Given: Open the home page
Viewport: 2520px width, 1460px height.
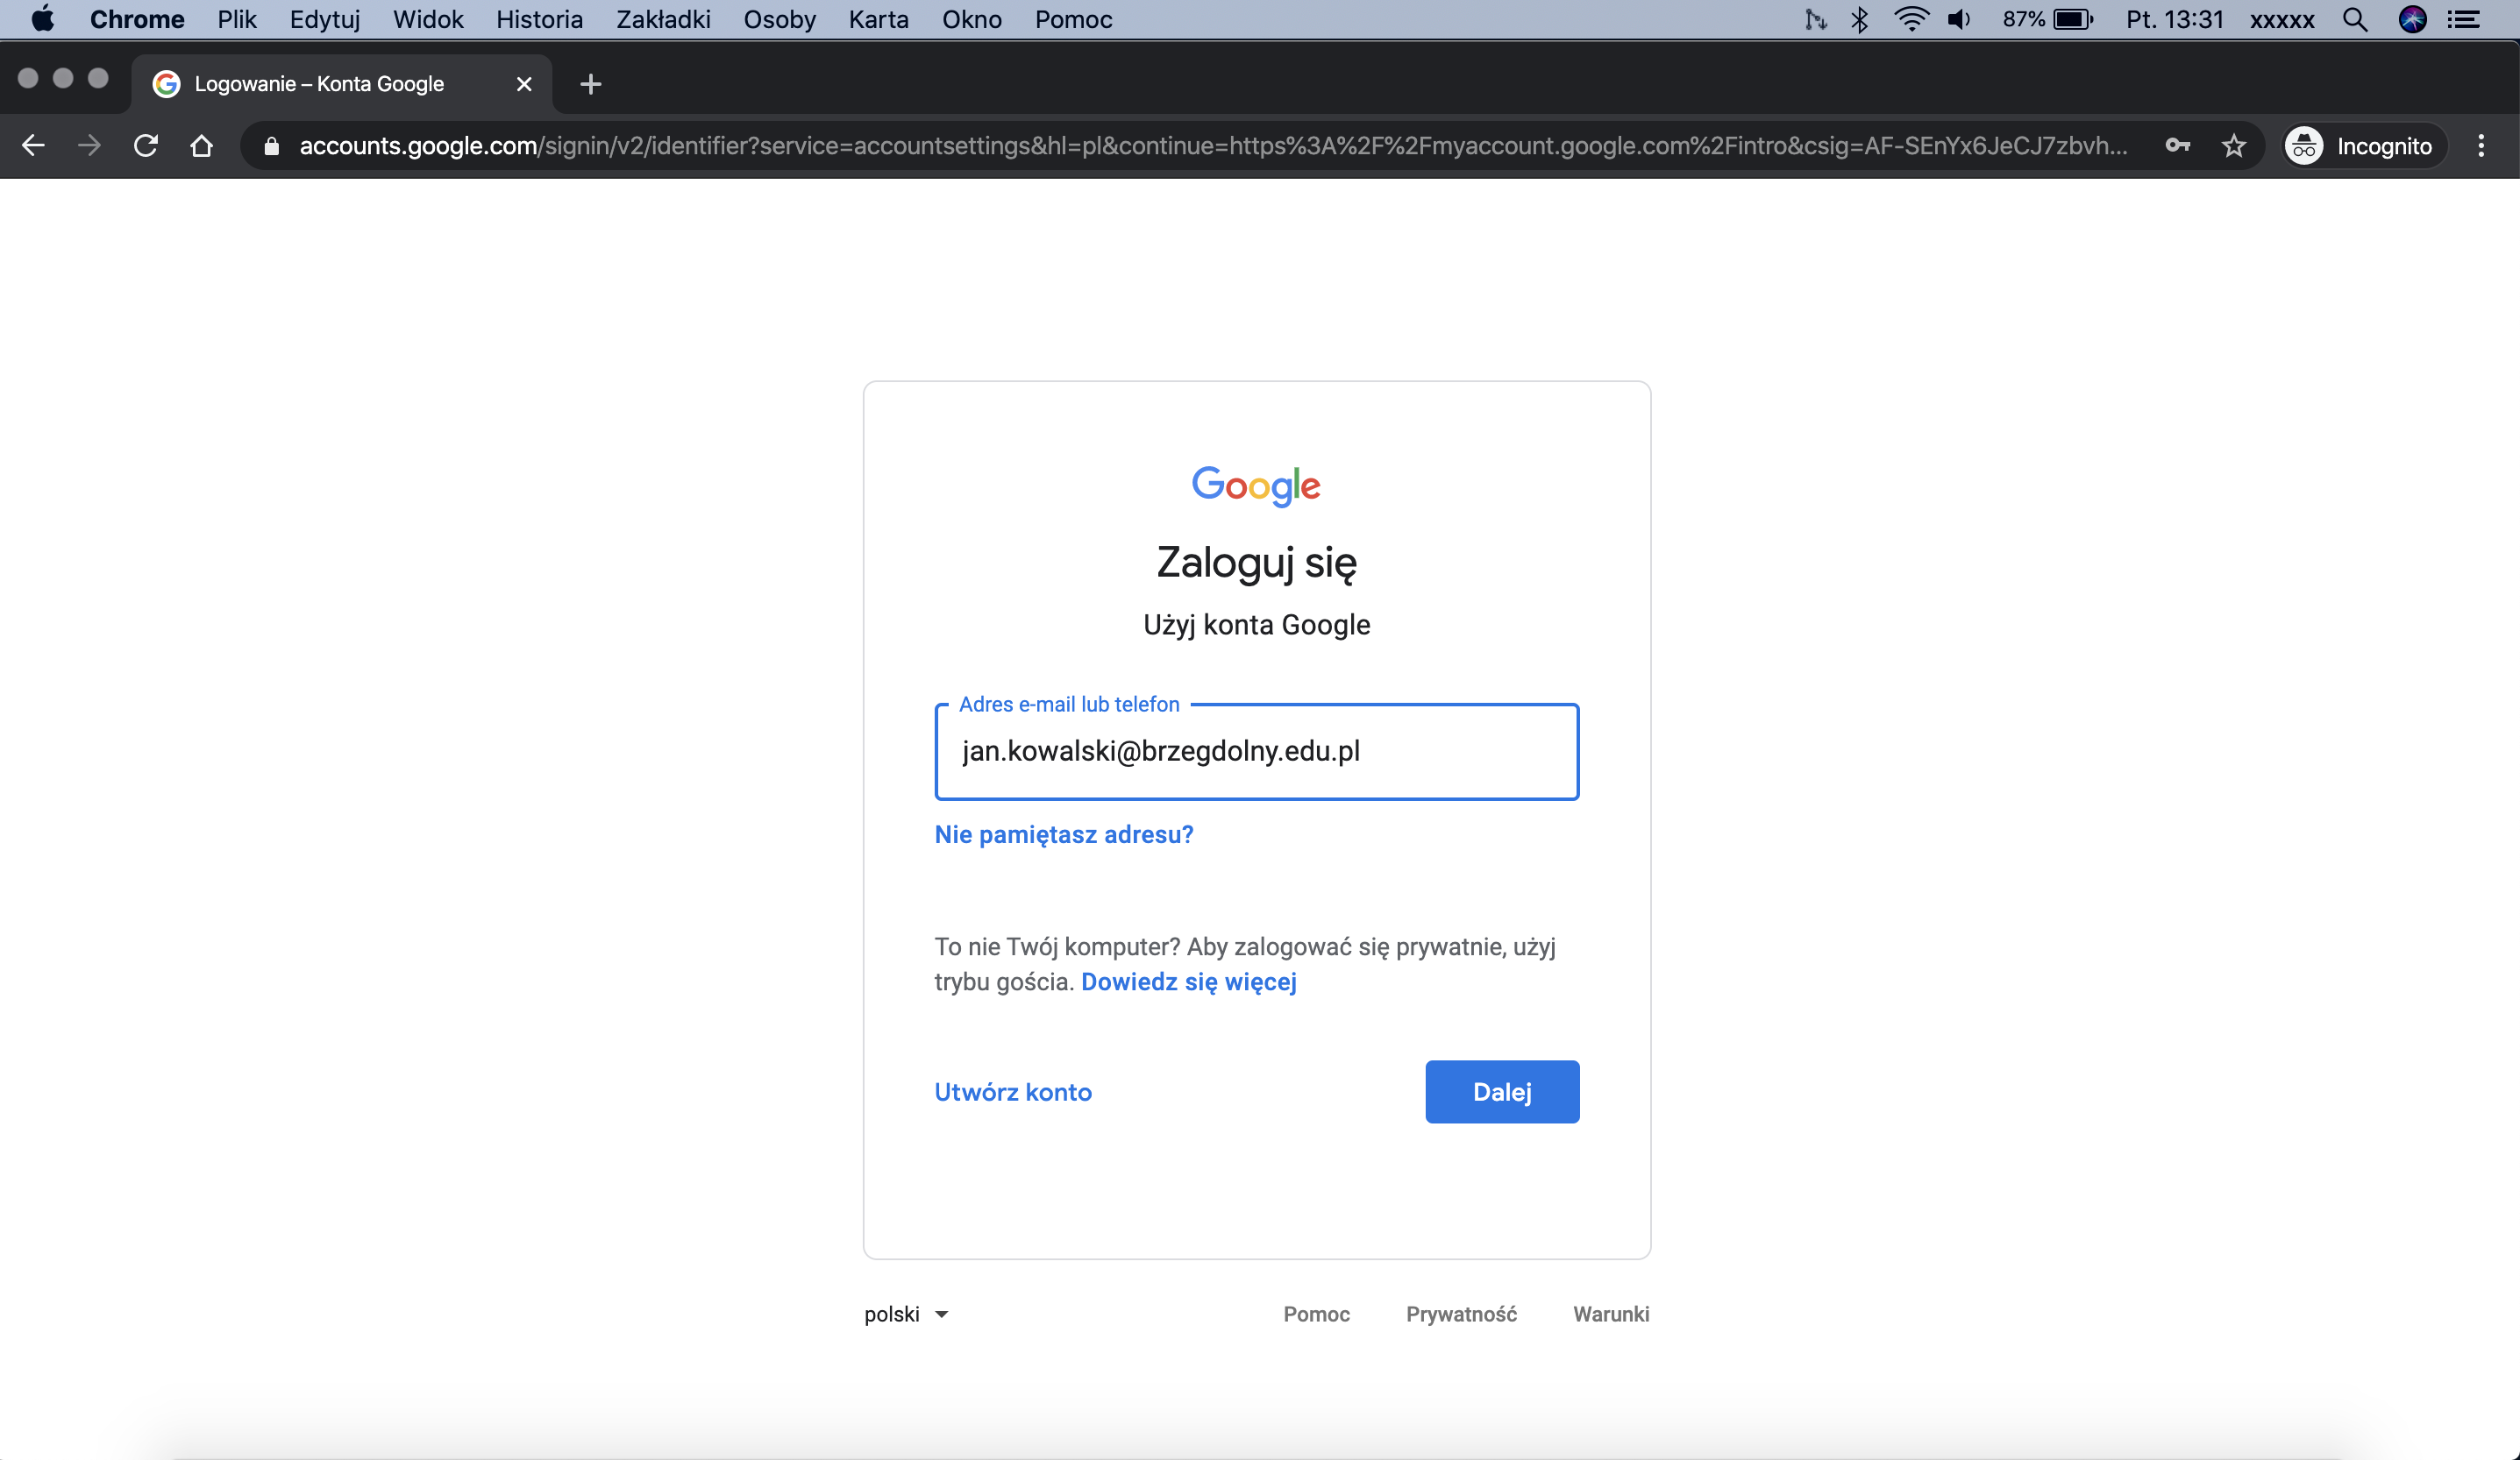Looking at the screenshot, I should 201,145.
